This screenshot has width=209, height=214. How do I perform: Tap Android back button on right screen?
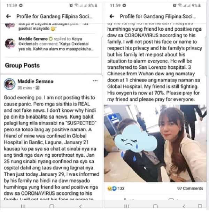tap(184, 206)
